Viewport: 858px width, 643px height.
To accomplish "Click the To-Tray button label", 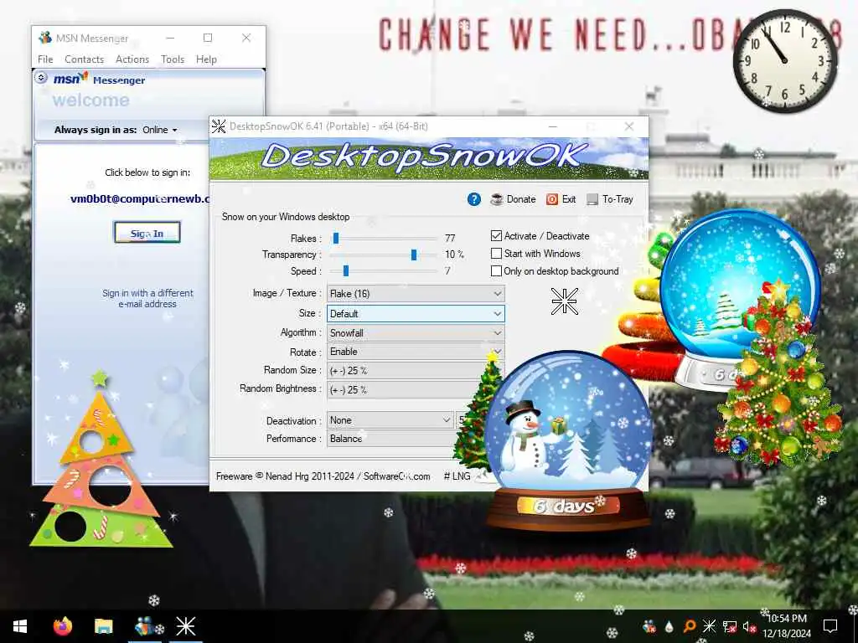I will 618,199.
